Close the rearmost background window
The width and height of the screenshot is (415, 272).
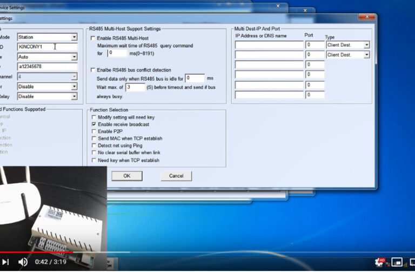pyautogui.click(x=305, y=11)
